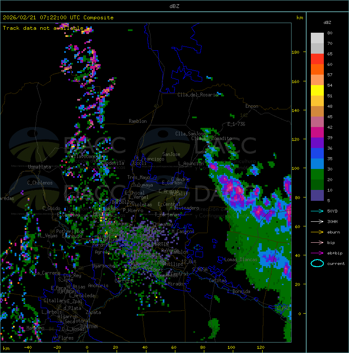Click the 'Zapata' map label
This screenshot has height=353, width=349.
(x=93, y=312)
